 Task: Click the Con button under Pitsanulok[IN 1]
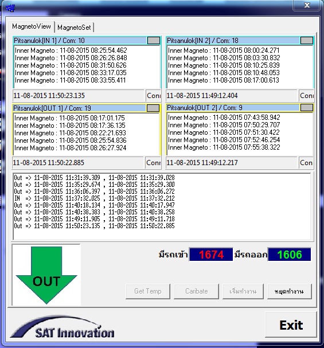153,96
